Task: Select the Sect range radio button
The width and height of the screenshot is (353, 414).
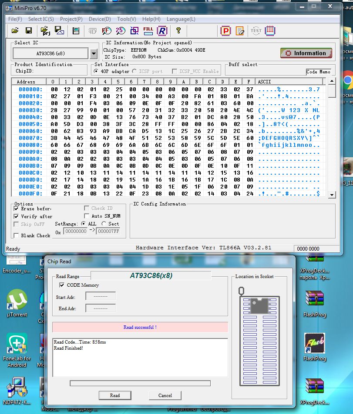Action: (x=104, y=224)
